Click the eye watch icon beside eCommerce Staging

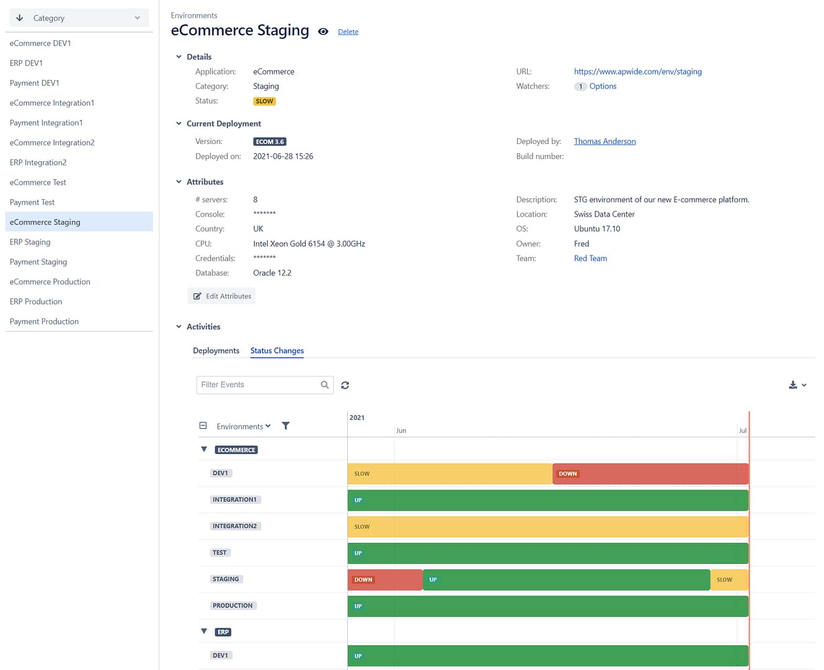coord(323,31)
